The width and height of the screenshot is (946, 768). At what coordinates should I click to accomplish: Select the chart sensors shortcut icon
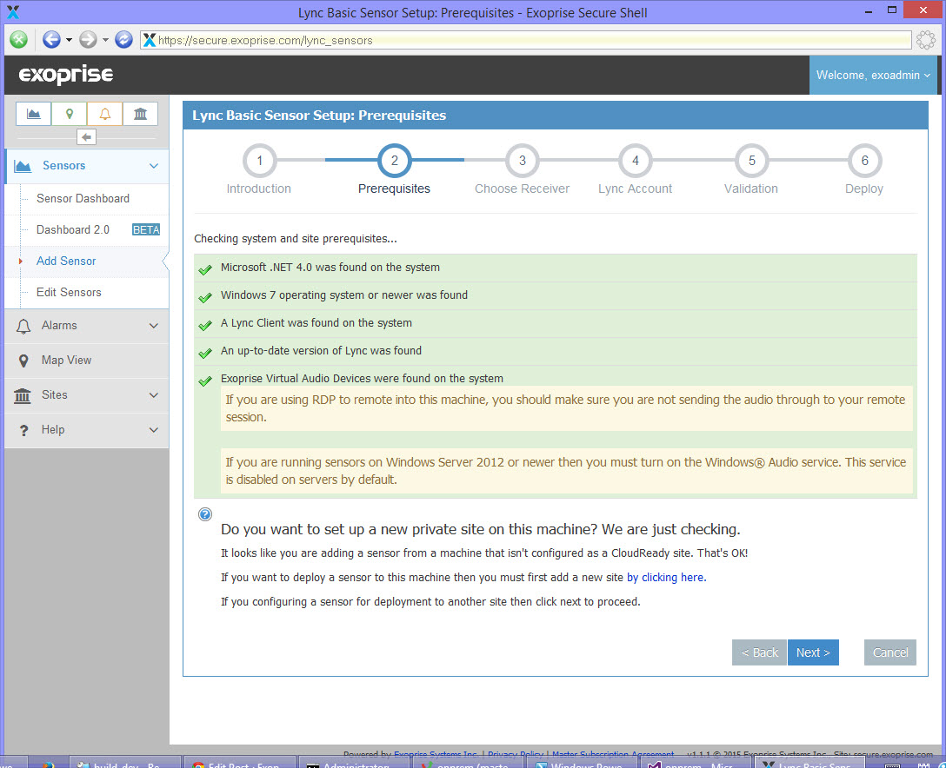coord(34,113)
